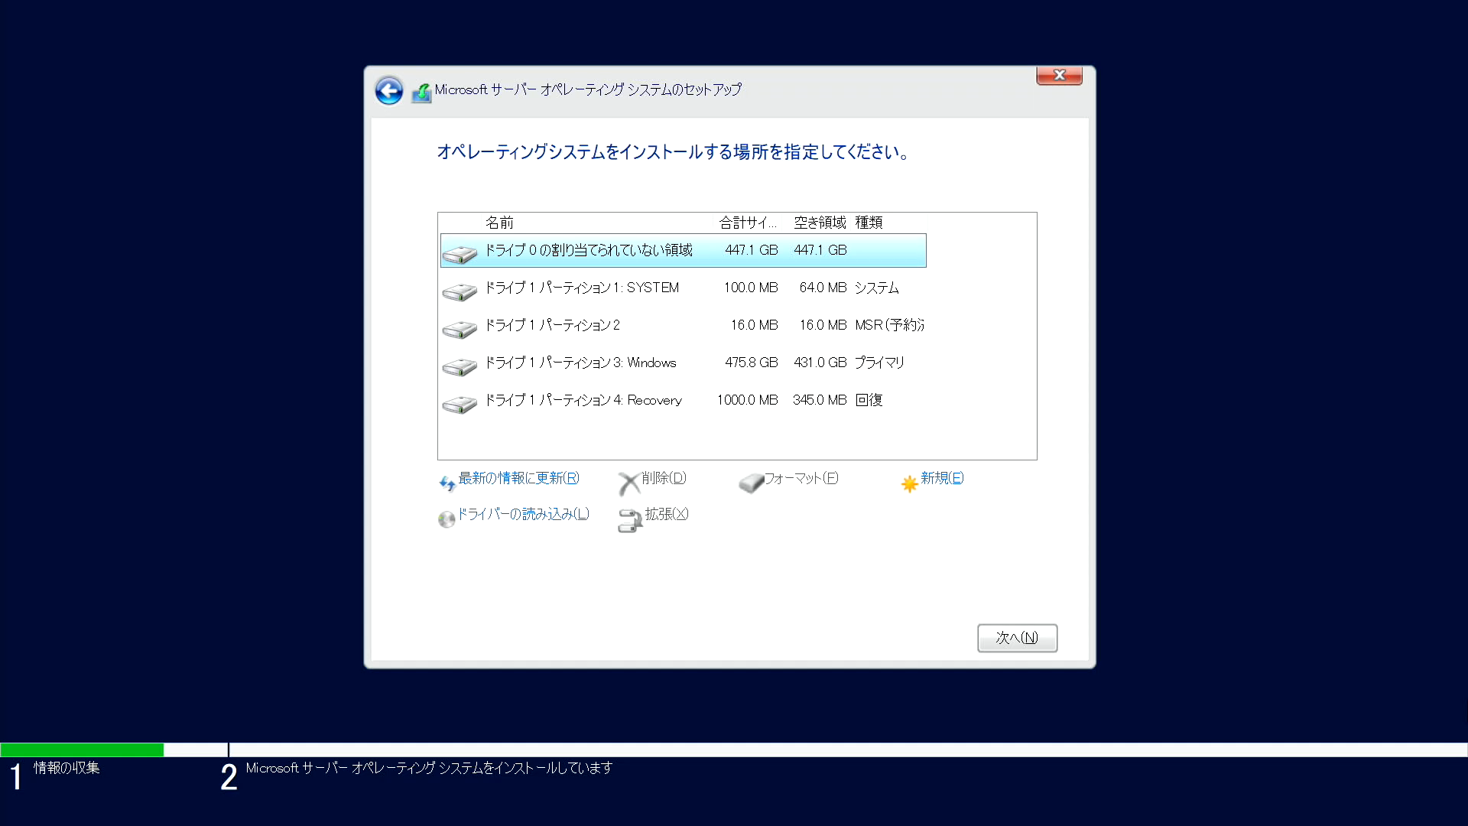
Task: Click step 1 情報の収集 label
Action: [67, 768]
